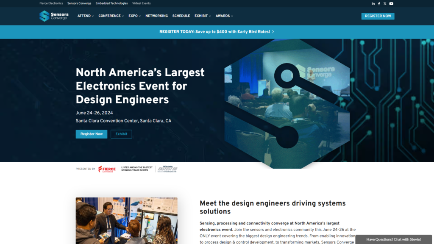Click arrow beside Early Bird Rates banner
434x244 pixels.
[x=273, y=32]
